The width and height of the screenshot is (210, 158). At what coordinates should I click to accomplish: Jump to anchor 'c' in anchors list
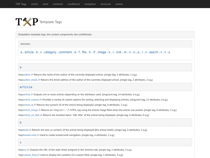[x=41, y=52]
